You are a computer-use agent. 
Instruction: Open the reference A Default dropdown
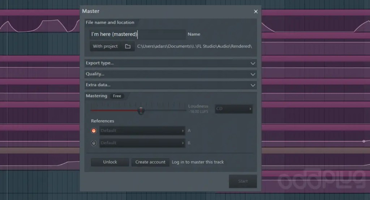click(142, 130)
